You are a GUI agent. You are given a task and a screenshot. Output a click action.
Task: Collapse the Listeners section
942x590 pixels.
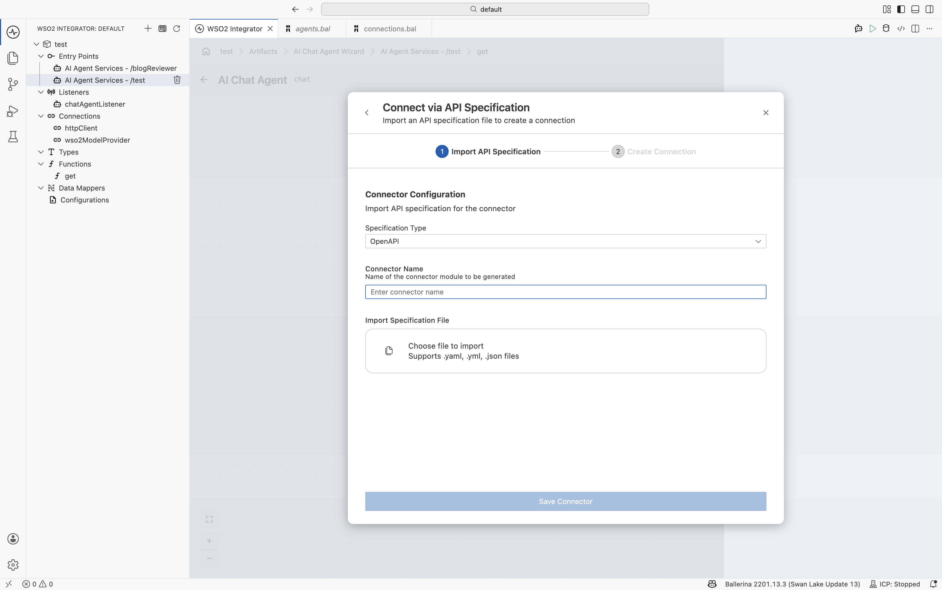point(41,92)
